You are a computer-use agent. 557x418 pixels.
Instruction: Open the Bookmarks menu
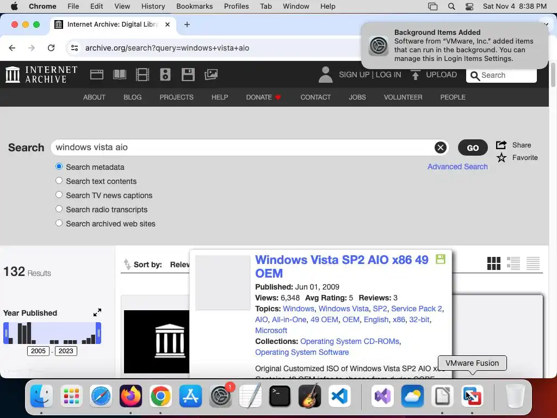195,7
